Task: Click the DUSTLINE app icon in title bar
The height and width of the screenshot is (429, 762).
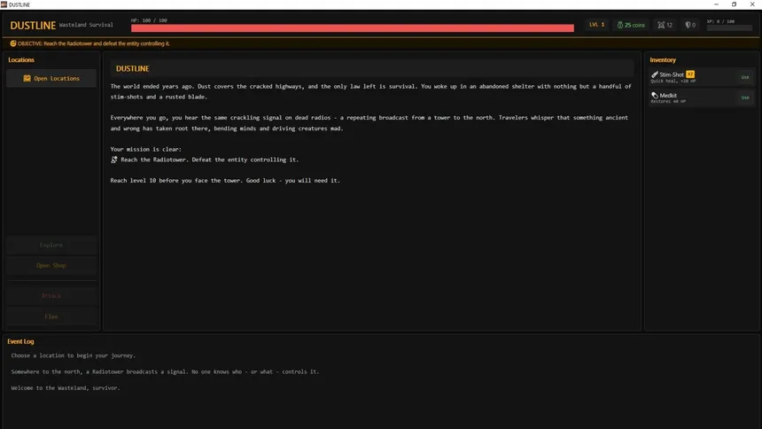Action: pos(4,4)
